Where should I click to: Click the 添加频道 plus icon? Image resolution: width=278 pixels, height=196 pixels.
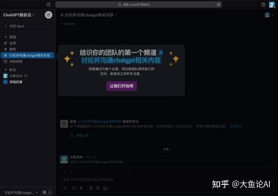(5, 61)
